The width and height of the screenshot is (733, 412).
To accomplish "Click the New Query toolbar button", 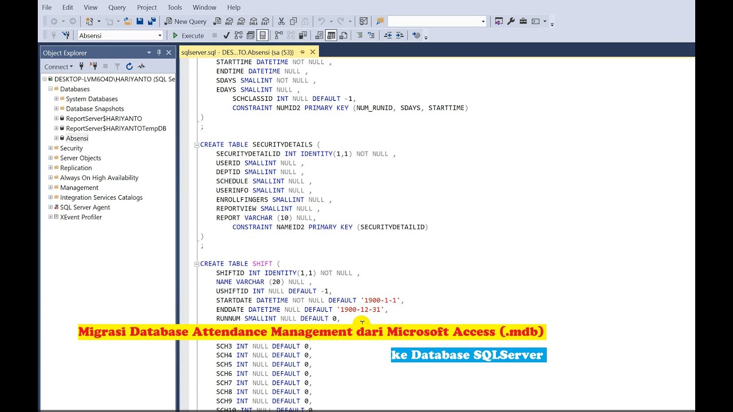I will pyautogui.click(x=185, y=21).
